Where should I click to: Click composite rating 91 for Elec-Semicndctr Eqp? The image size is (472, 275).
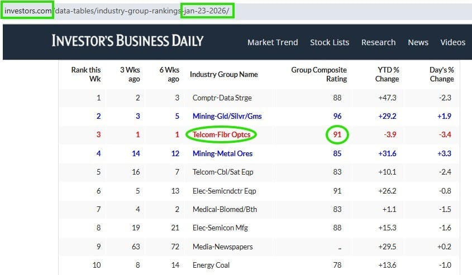pos(337,191)
